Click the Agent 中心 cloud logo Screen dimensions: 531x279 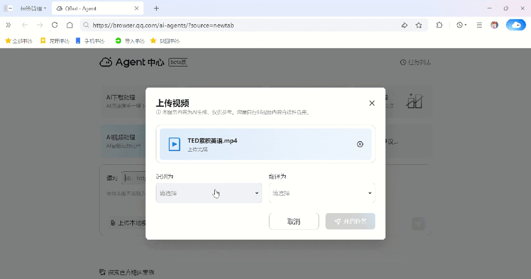click(x=106, y=62)
